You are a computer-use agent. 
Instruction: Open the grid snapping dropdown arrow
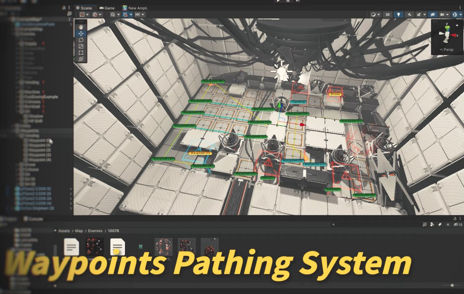[131, 14]
